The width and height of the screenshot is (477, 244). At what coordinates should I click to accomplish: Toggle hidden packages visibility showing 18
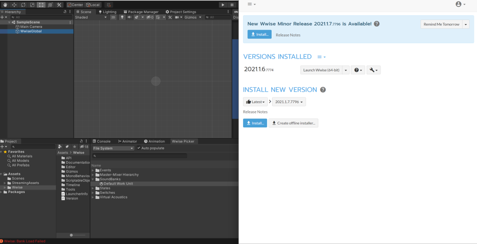[84, 146]
